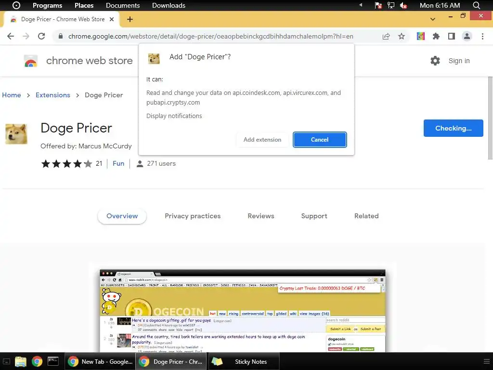Click the Fun category link
Viewport: 493px width, 370px height.
click(x=118, y=164)
